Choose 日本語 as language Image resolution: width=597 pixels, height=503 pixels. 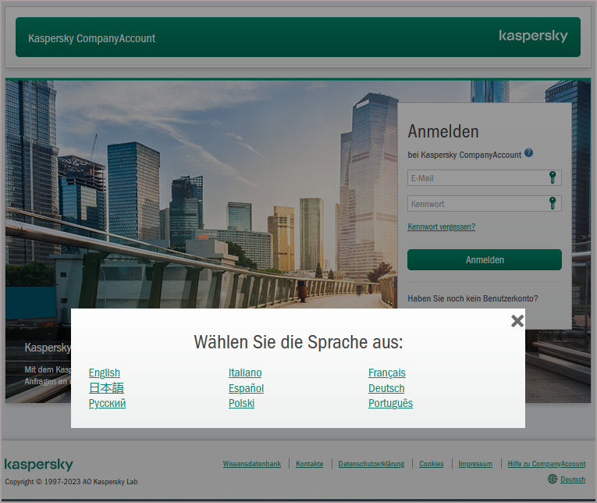(x=106, y=388)
